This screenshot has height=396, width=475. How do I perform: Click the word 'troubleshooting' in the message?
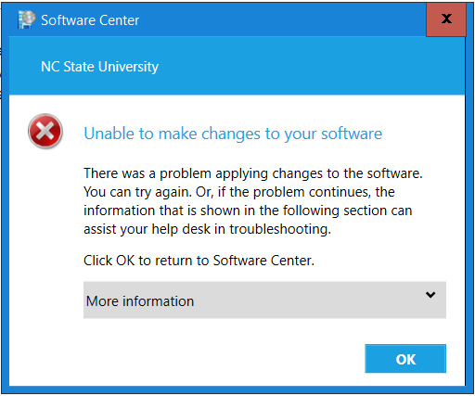[280, 229]
